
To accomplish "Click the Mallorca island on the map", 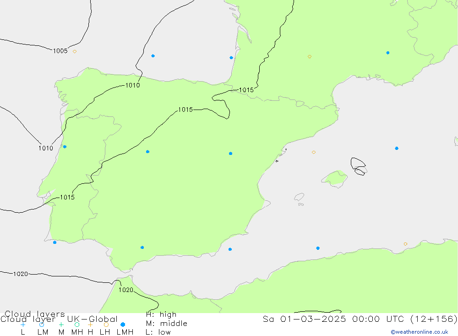I will 335,179.
